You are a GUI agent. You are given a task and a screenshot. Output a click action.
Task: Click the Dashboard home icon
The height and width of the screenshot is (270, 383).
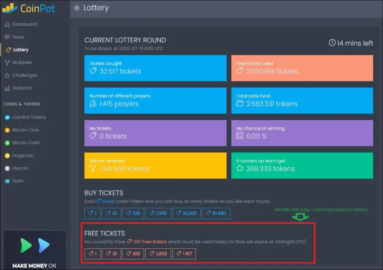[x=7, y=24]
